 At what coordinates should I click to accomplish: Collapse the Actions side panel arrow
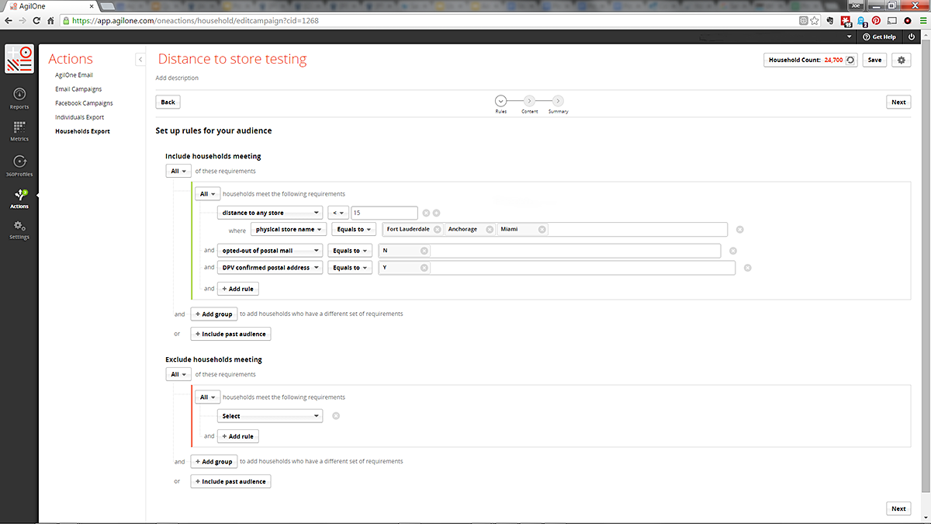tap(140, 59)
